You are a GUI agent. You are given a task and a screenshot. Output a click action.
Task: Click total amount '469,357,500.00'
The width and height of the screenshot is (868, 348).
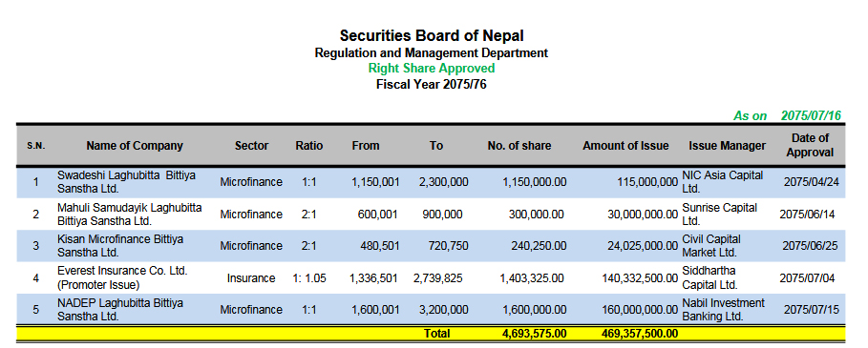point(640,333)
